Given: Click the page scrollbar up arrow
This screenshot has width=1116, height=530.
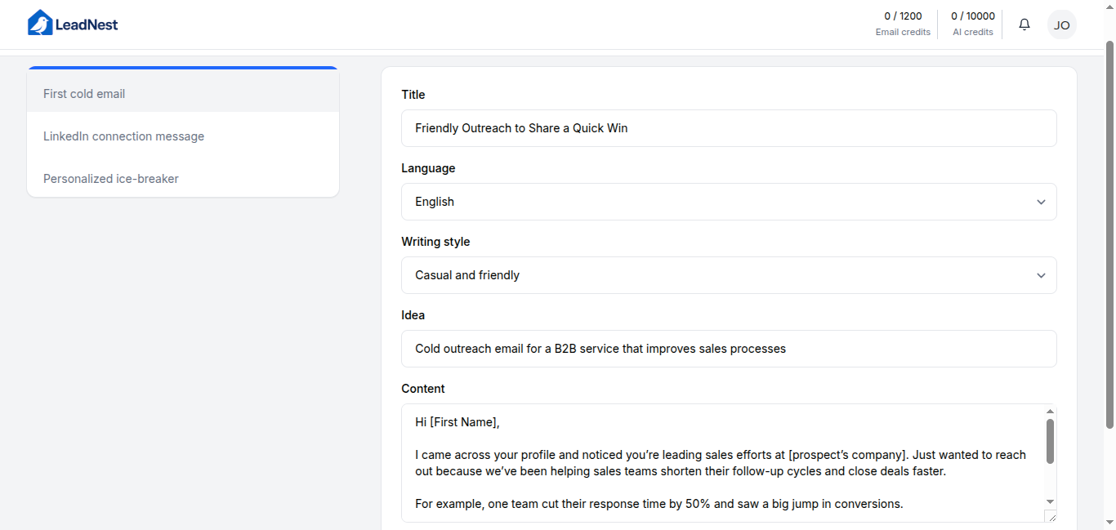Looking at the screenshot, I should (x=1109, y=5).
